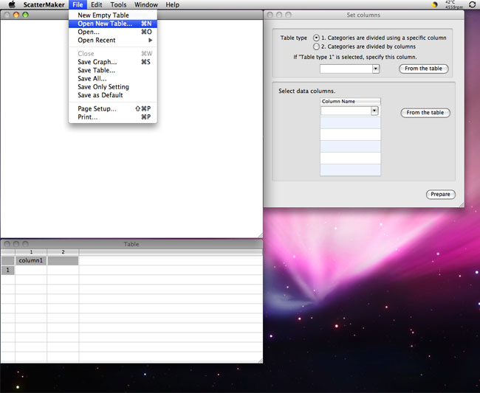Click the row 1 cell under column1
The width and height of the screenshot is (480, 393).
[31, 270]
